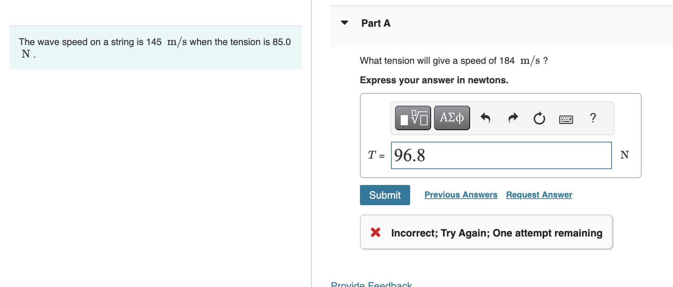Open the math template palette icon
The width and height of the screenshot is (673, 287).
tap(412, 118)
